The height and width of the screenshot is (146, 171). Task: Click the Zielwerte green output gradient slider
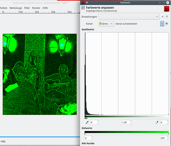click(126, 132)
